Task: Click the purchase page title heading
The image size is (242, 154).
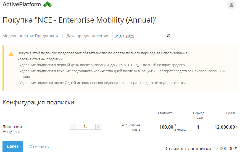Action: [80, 20]
